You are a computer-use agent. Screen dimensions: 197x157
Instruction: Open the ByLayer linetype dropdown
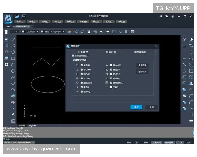click(59, 32)
